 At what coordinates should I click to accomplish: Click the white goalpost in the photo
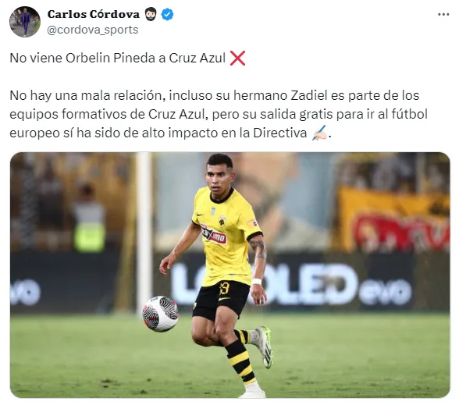tap(144, 233)
